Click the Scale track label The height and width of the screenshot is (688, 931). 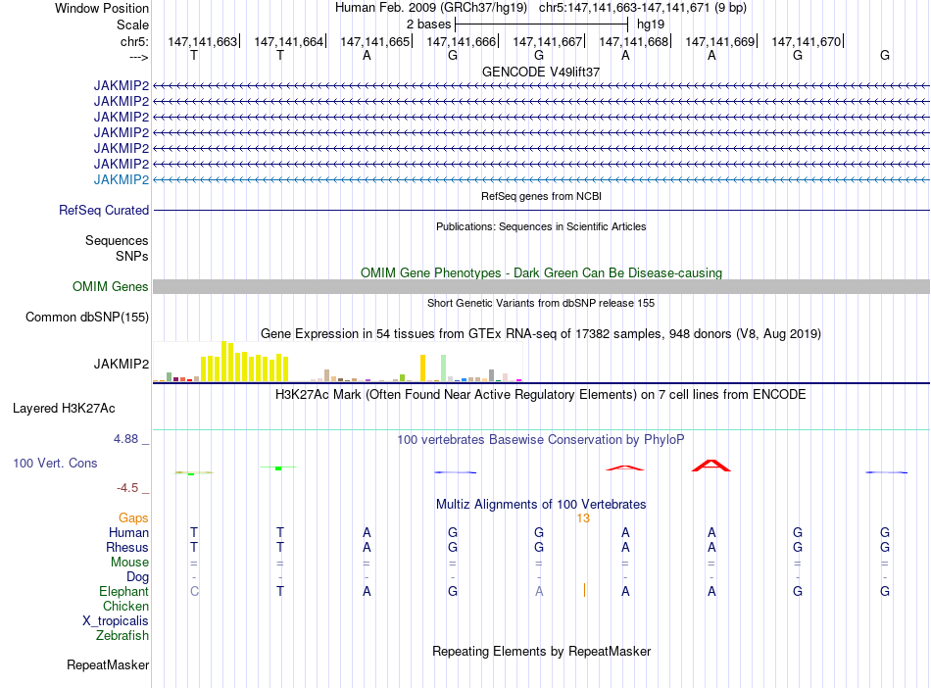(x=132, y=25)
